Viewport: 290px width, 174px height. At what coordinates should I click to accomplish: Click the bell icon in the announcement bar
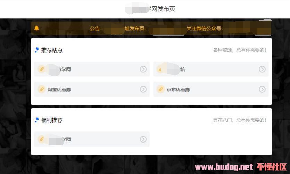[x=36, y=28]
